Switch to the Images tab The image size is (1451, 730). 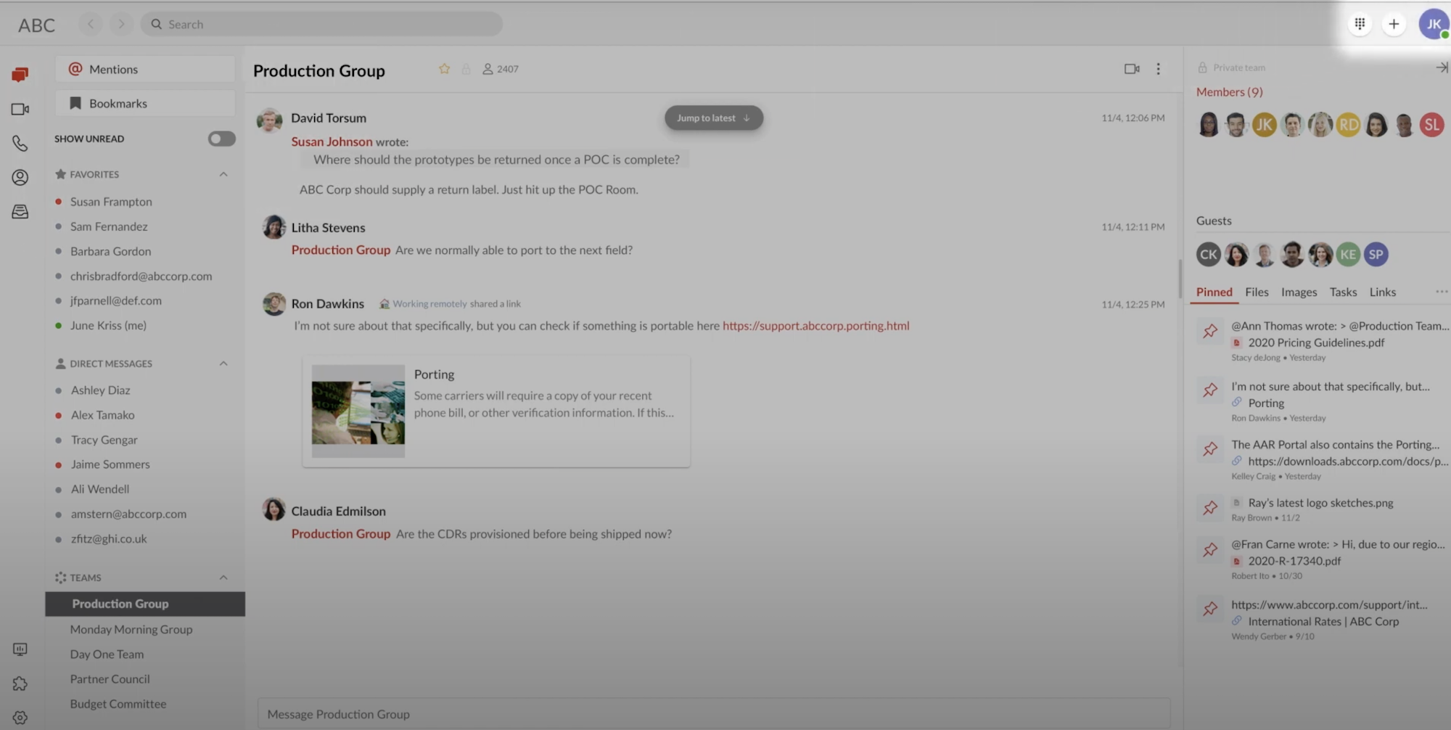click(x=1299, y=292)
